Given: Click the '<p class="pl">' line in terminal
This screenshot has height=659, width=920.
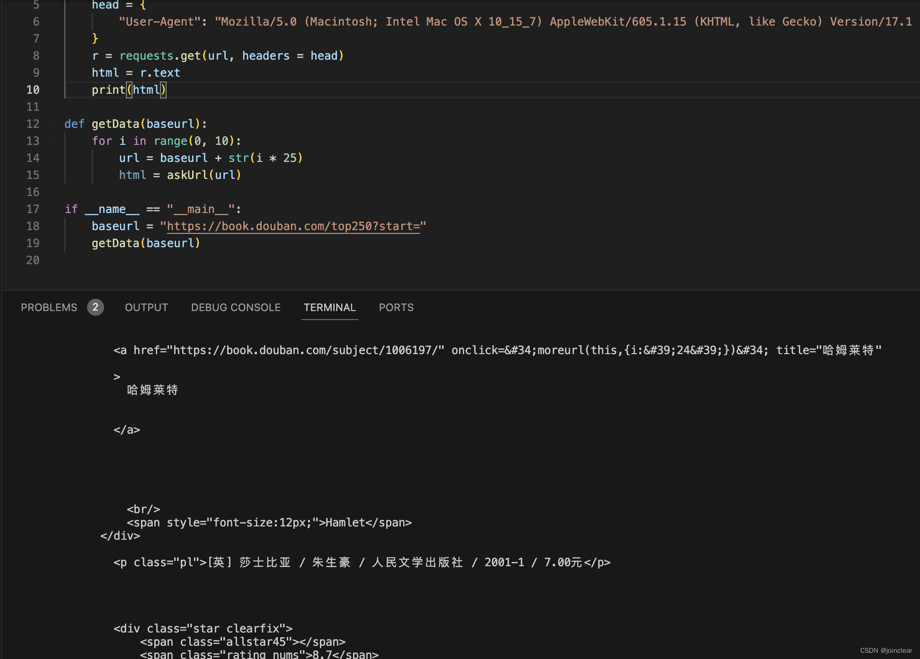Looking at the screenshot, I should (362, 562).
